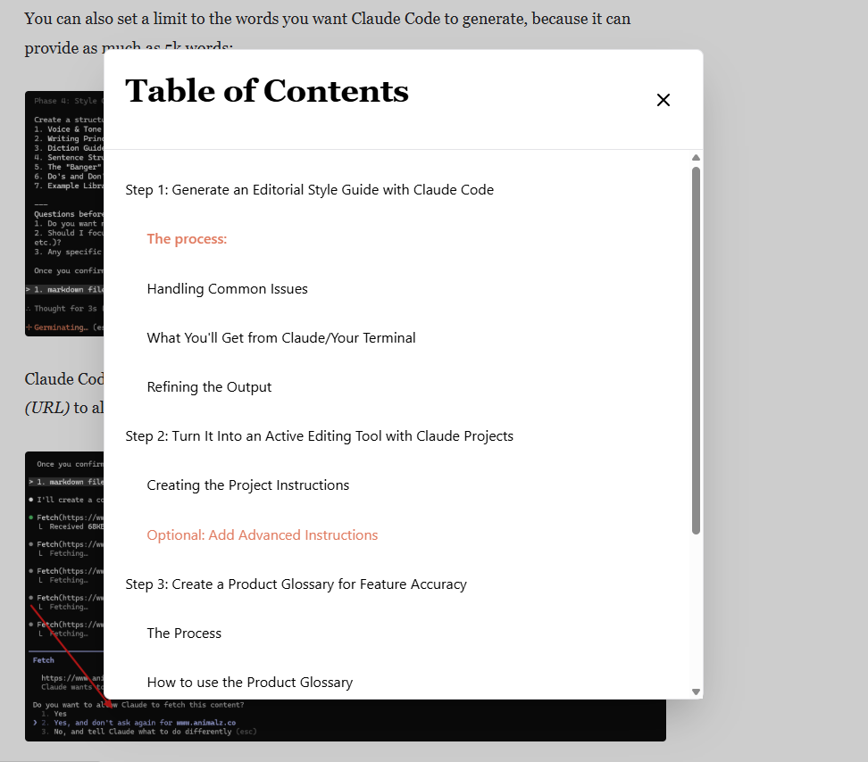The image size is (868, 762).
Task: Select "The process:" highlighted entry
Action: point(187,238)
